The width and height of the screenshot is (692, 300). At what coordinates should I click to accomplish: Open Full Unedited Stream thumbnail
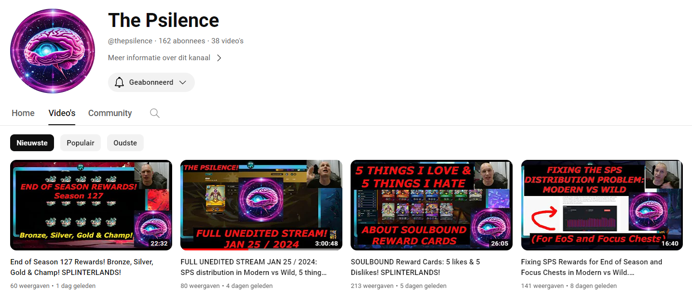(x=261, y=205)
